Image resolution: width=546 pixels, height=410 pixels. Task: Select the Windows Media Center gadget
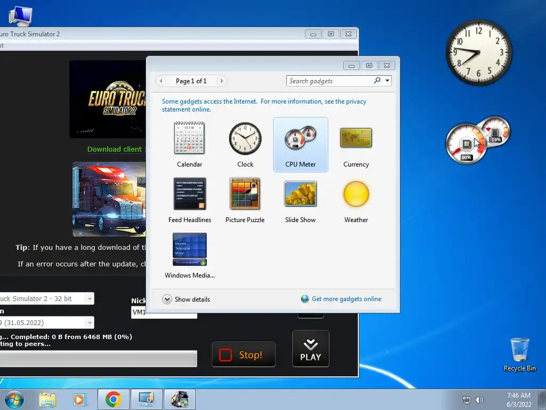(189, 256)
